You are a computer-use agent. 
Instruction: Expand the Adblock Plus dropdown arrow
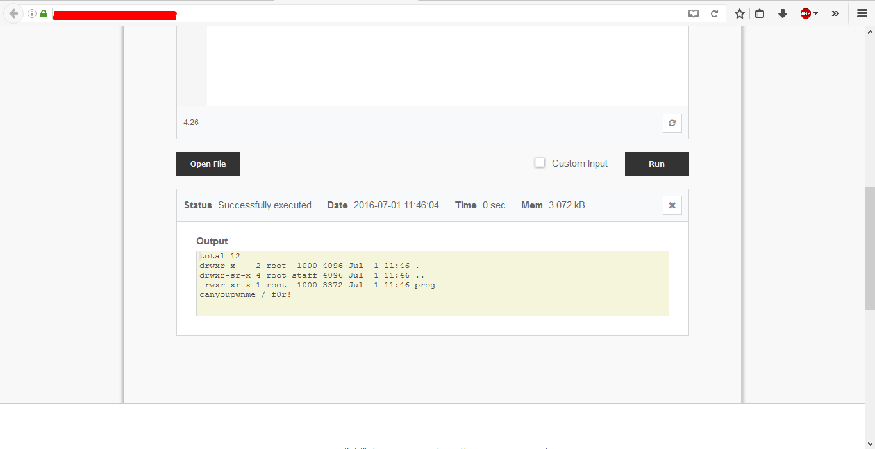pos(816,13)
